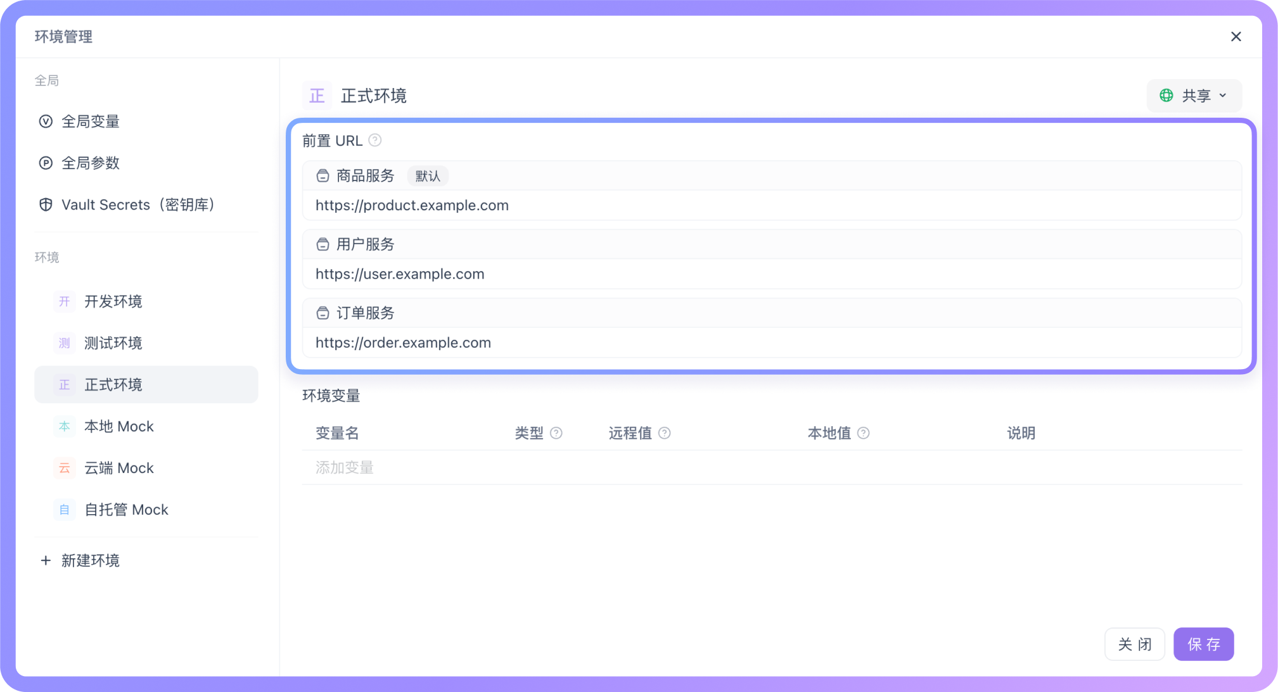Click the 添加变量 input row
Image resolution: width=1278 pixels, height=692 pixels.
pos(772,468)
